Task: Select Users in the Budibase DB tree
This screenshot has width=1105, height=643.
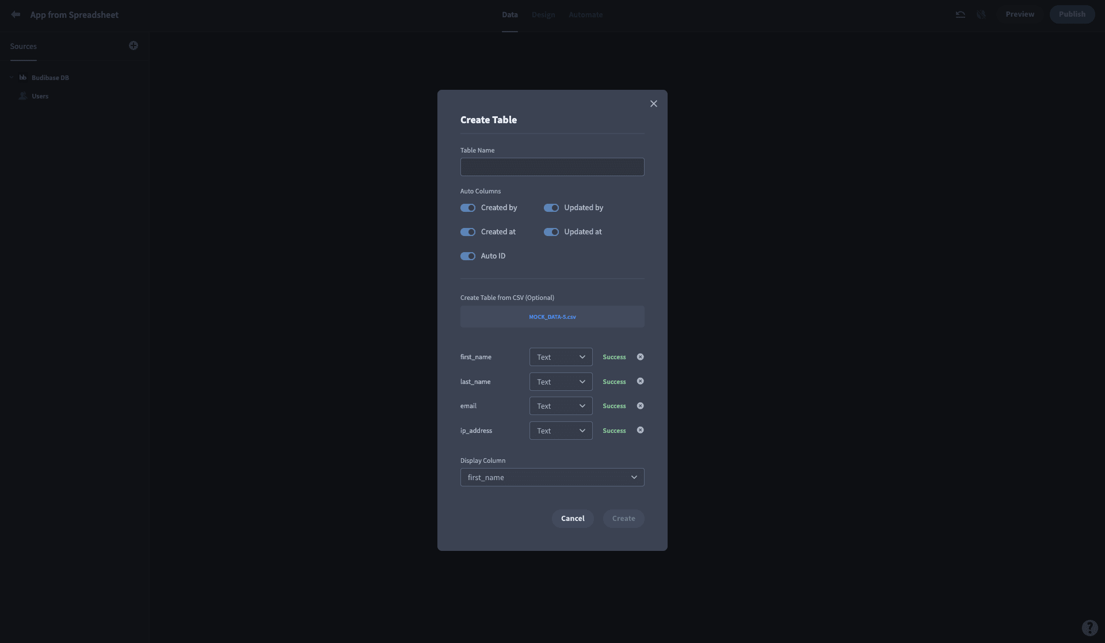Action: pyautogui.click(x=40, y=96)
